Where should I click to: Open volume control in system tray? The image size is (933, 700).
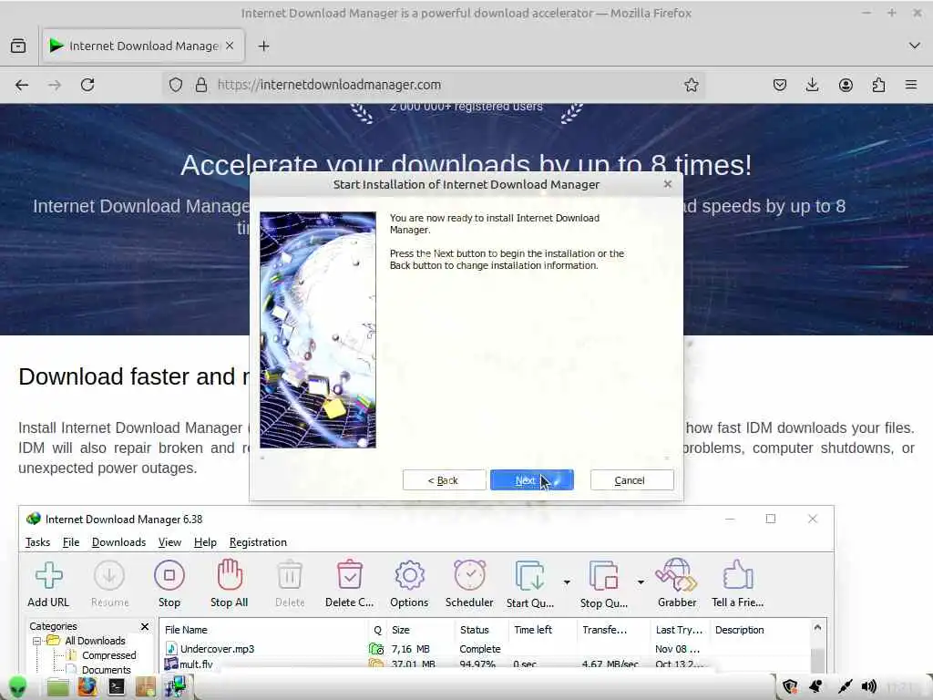(x=869, y=687)
